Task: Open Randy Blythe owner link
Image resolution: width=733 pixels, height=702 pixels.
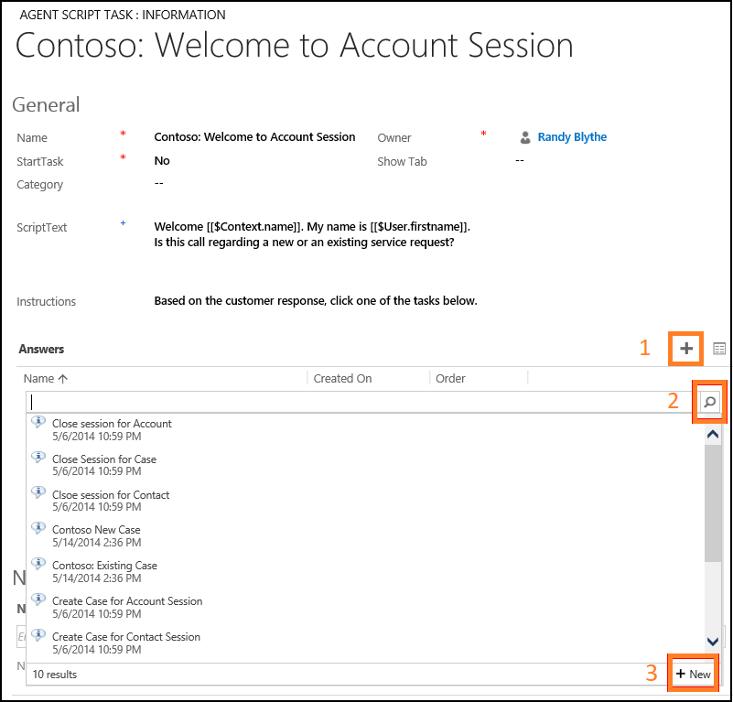Action: click(572, 137)
